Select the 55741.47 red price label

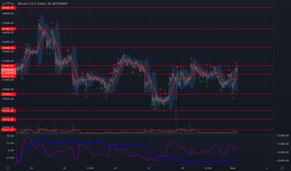click(x=8, y=130)
